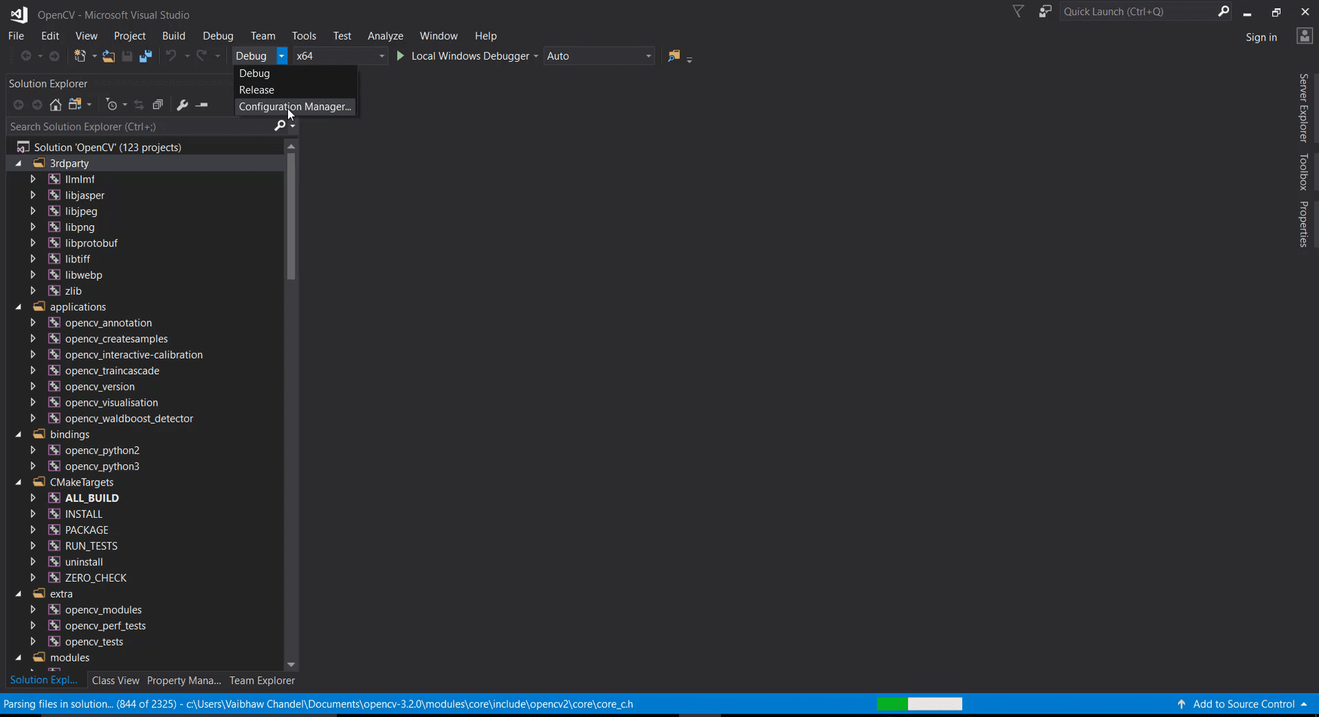This screenshot has height=717, width=1319.
Task: Click the Collapse All icon in Solution Explorer
Action: (x=157, y=104)
